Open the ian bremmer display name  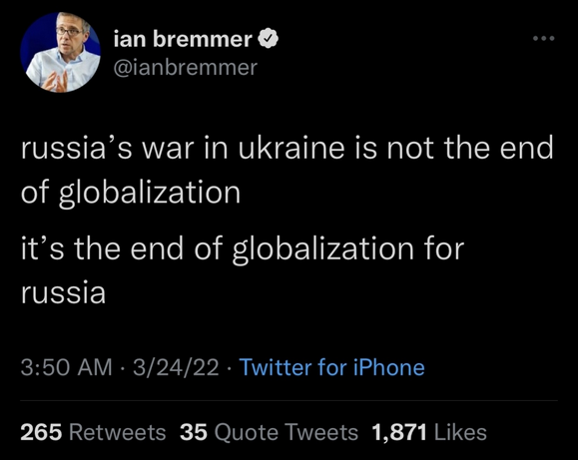(183, 39)
